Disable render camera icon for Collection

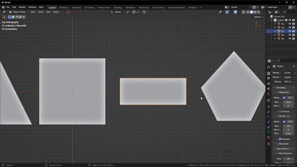pos(293,20)
